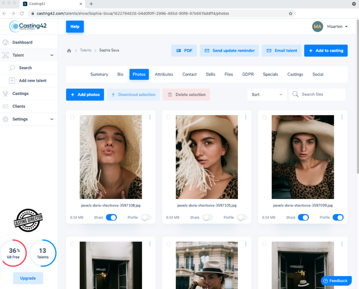Click the Upgrade button

28,278
